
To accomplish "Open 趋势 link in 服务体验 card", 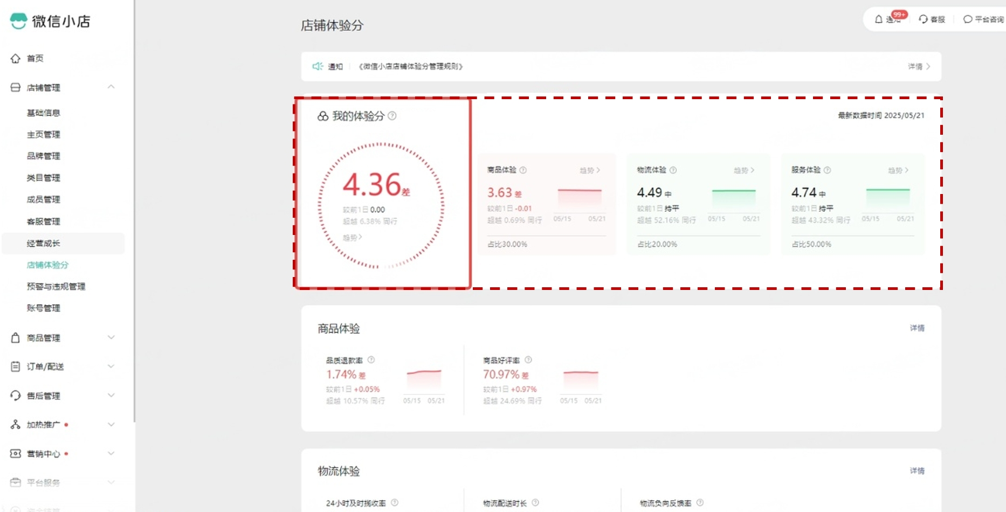I will point(898,170).
